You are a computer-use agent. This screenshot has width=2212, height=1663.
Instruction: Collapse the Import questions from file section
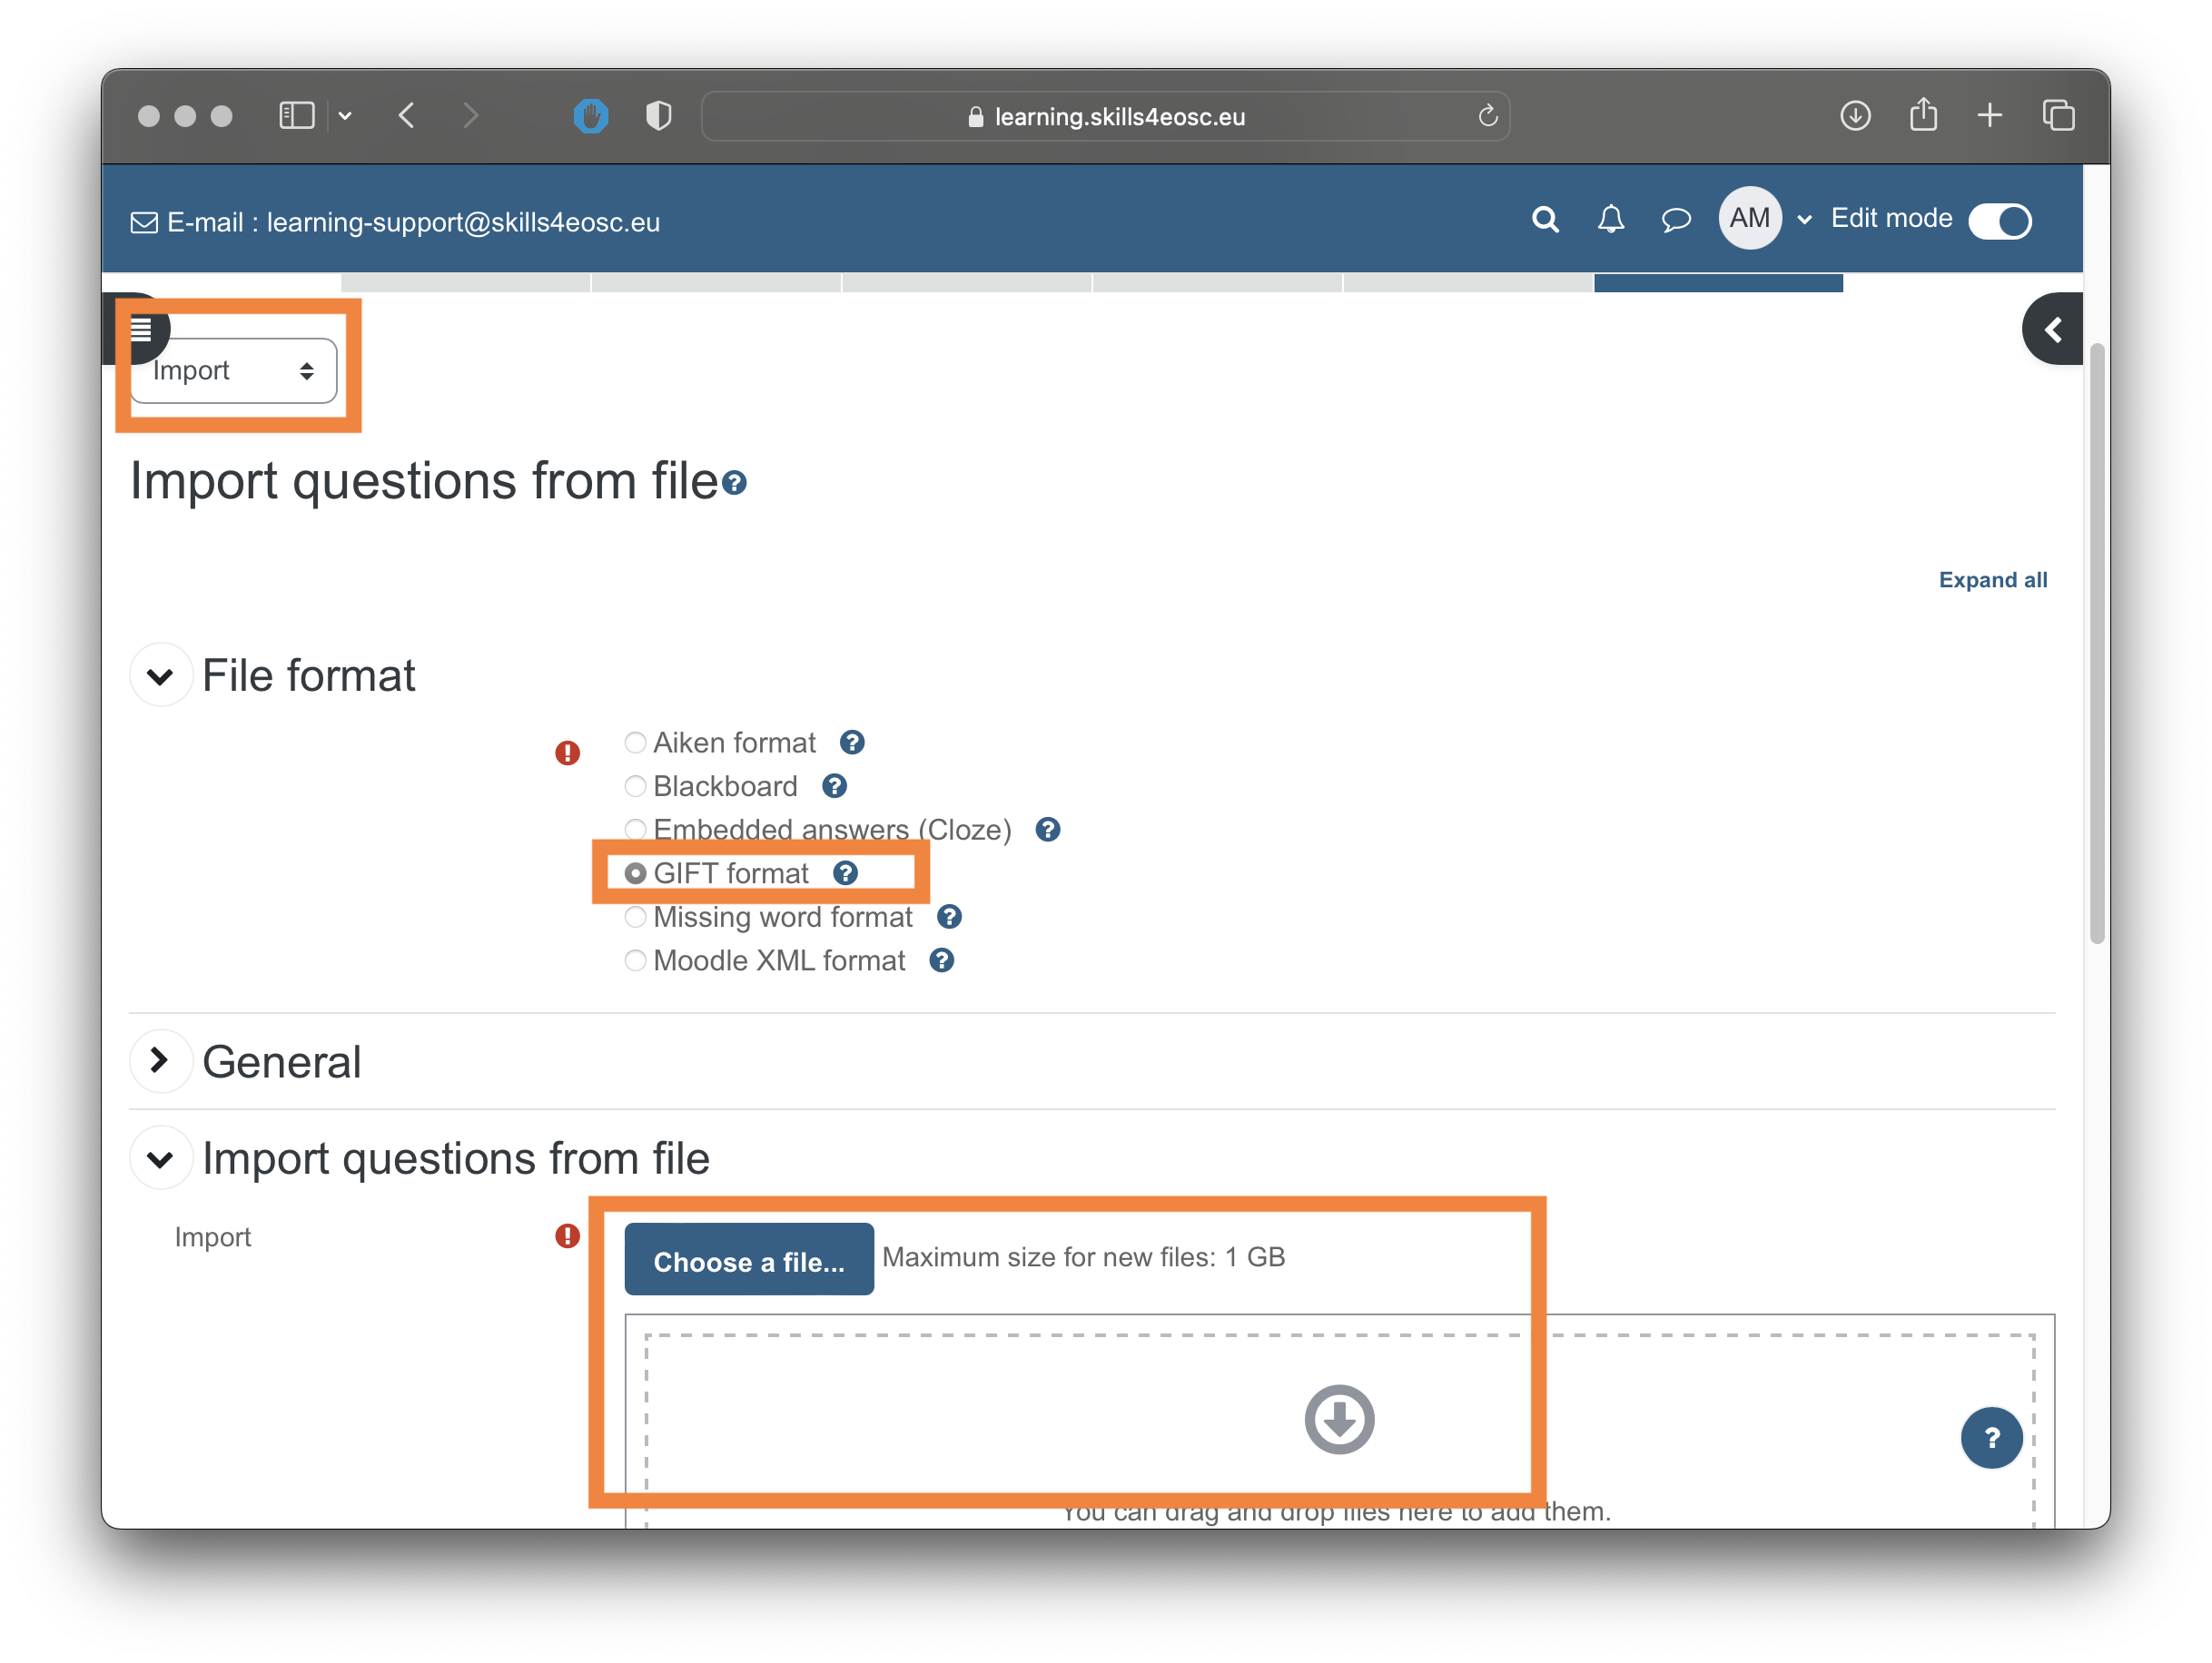pos(160,1158)
